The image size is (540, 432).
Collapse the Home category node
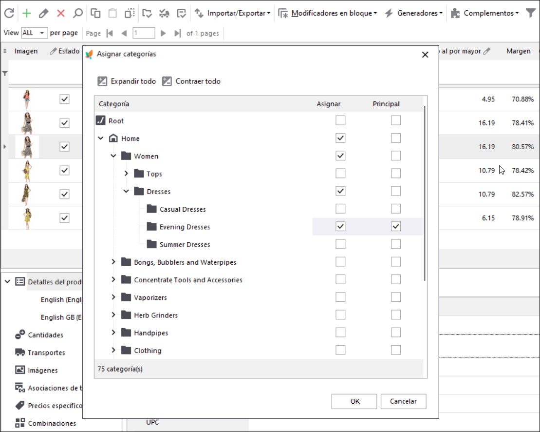pyautogui.click(x=101, y=138)
